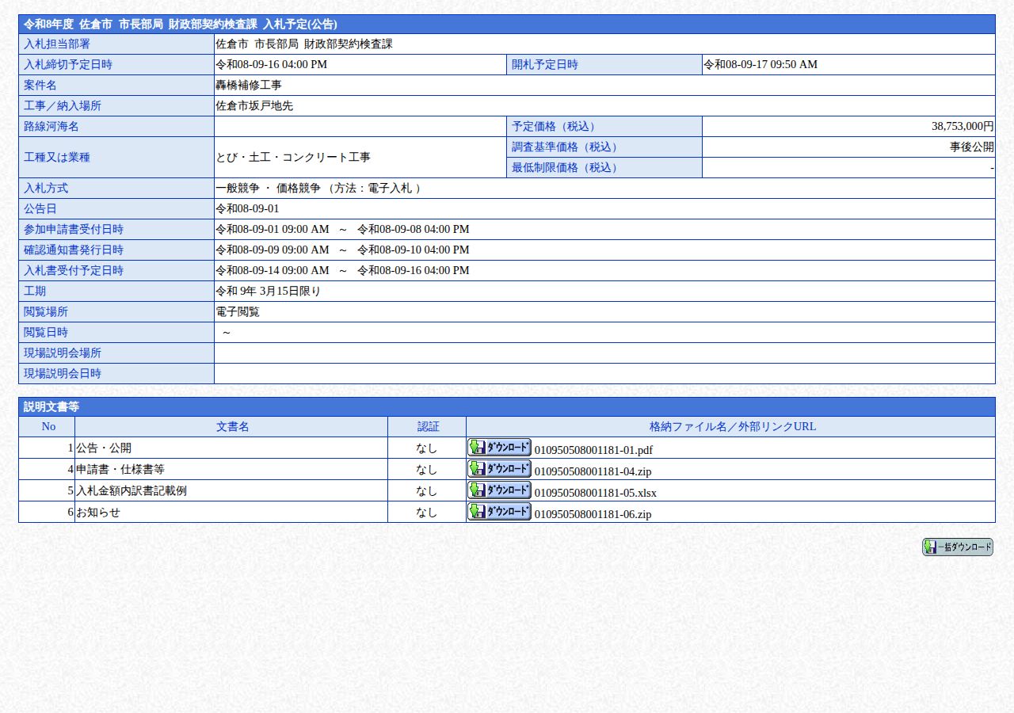Click the 工事/納入場所 label

click(63, 106)
